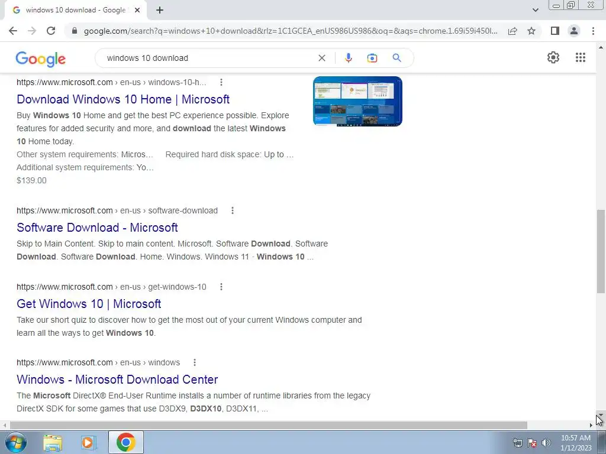The image size is (606, 454).
Task: Open a new tab with the plus button
Action: (x=160, y=10)
